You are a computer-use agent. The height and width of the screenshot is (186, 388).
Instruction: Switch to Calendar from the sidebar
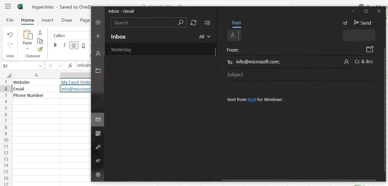click(x=98, y=133)
